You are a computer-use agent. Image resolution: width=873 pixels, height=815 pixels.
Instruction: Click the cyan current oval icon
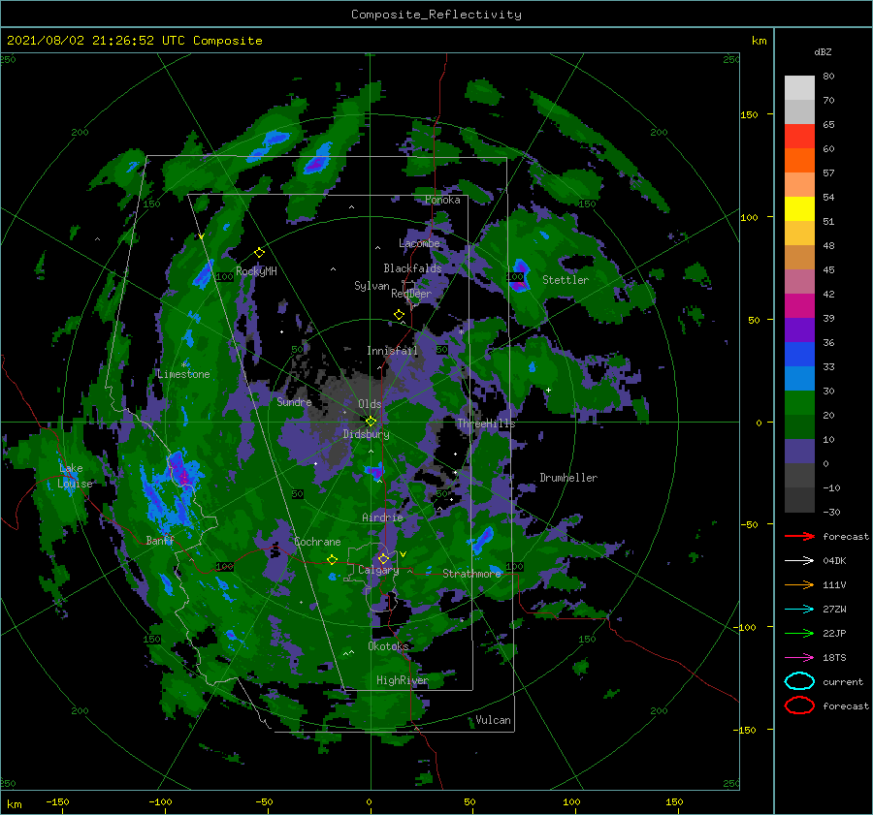pyautogui.click(x=799, y=681)
